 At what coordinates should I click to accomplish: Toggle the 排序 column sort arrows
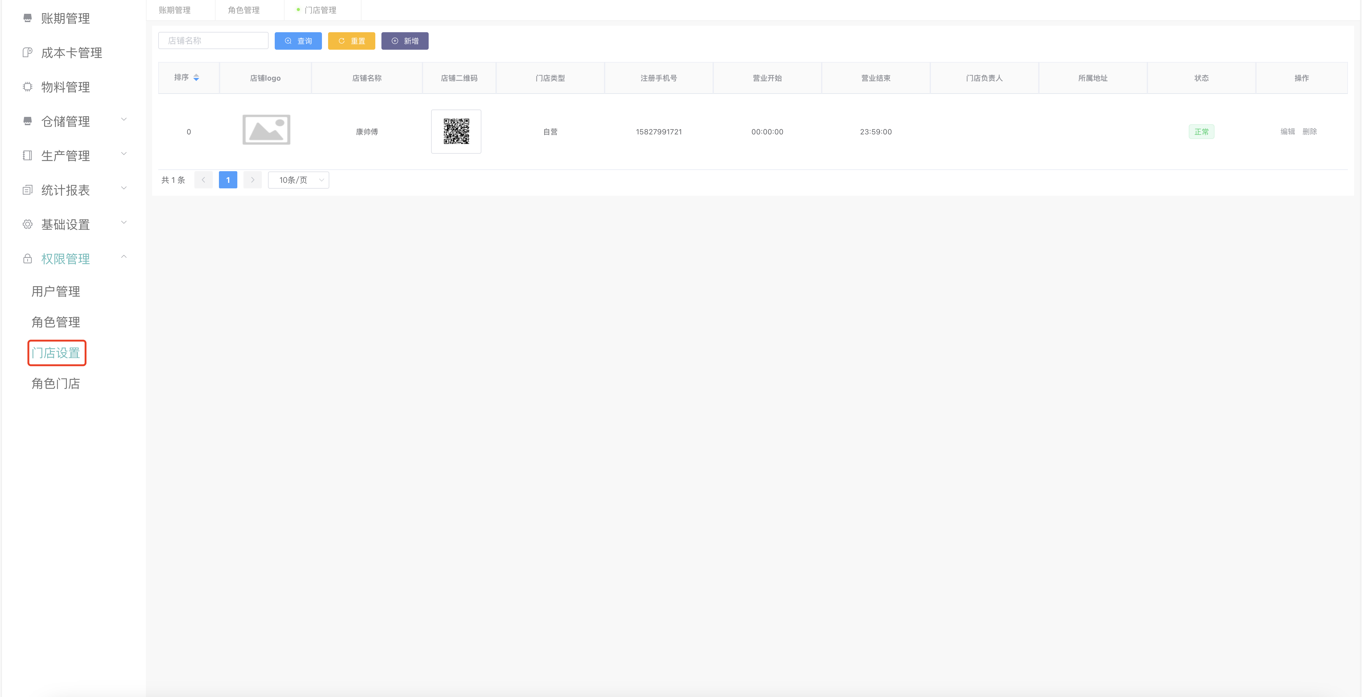click(x=196, y=78)
